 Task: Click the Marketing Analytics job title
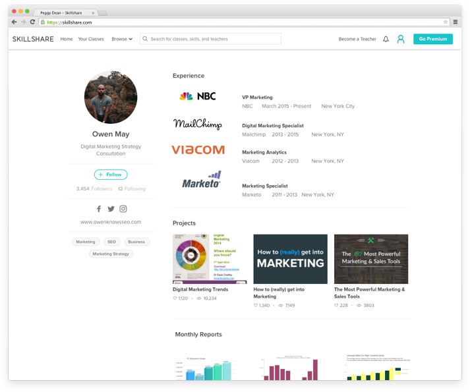point(264,152)
